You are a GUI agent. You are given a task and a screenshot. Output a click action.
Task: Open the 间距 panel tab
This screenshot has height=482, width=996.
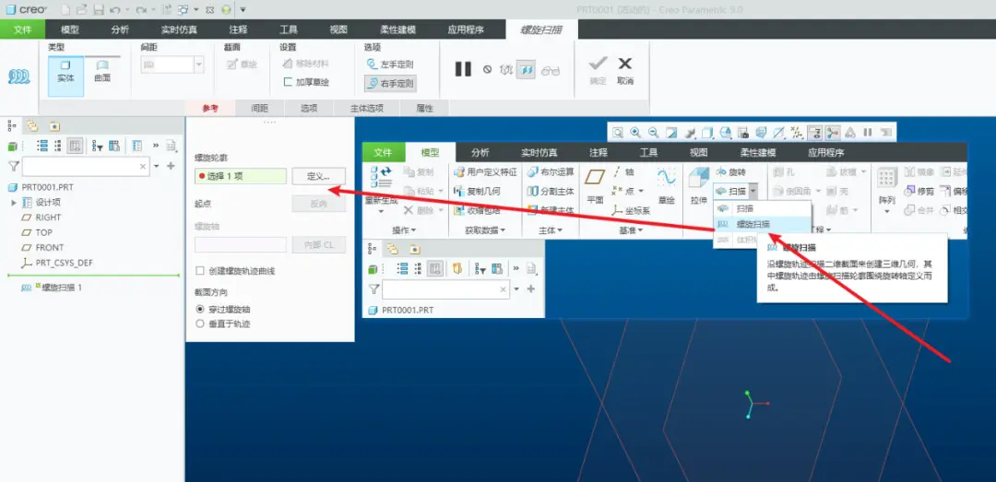[x=259, y=109]
